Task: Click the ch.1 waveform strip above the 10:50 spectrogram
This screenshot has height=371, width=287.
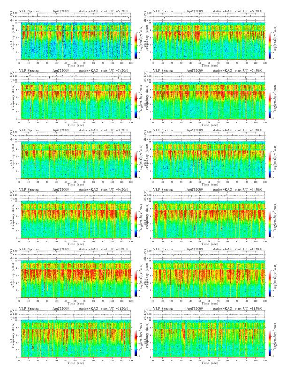Action: coord(209,255)
